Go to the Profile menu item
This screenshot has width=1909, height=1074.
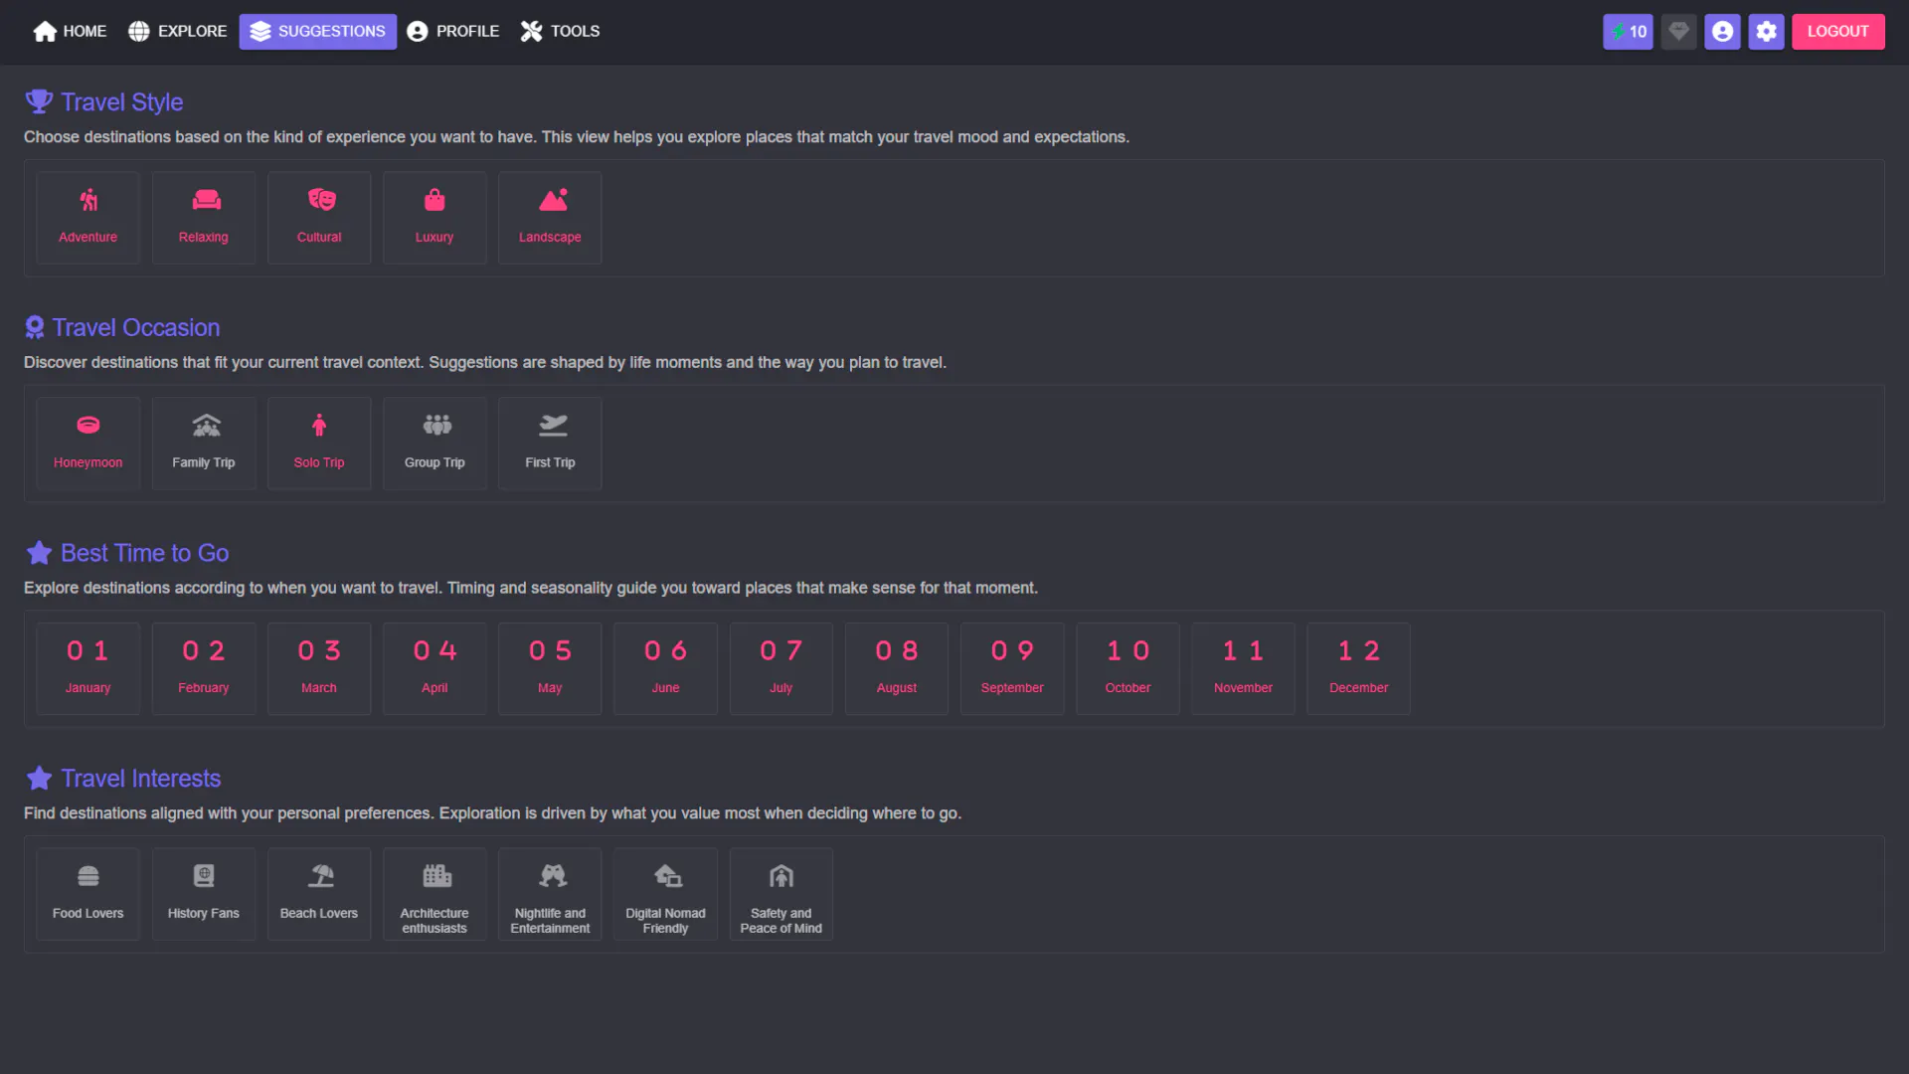pyautogui.click(x=452, y=32)
